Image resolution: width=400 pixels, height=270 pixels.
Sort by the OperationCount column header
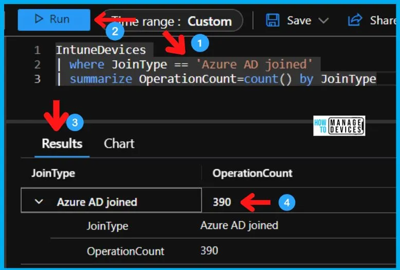252,173
